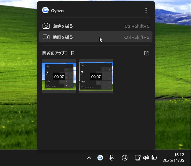Click the battery icon in the taskbar

154,158
